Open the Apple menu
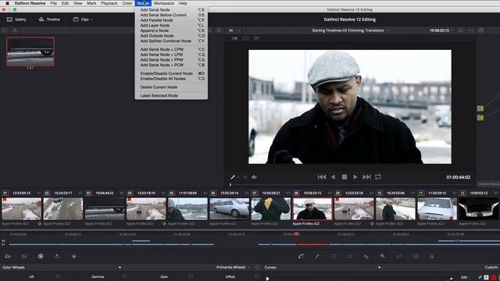The height and width of the screenshot is (281, 500). coord(7,3)
